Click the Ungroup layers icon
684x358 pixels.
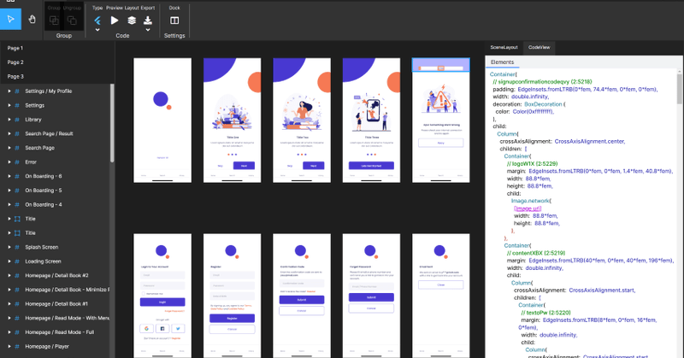pos(72,20)
